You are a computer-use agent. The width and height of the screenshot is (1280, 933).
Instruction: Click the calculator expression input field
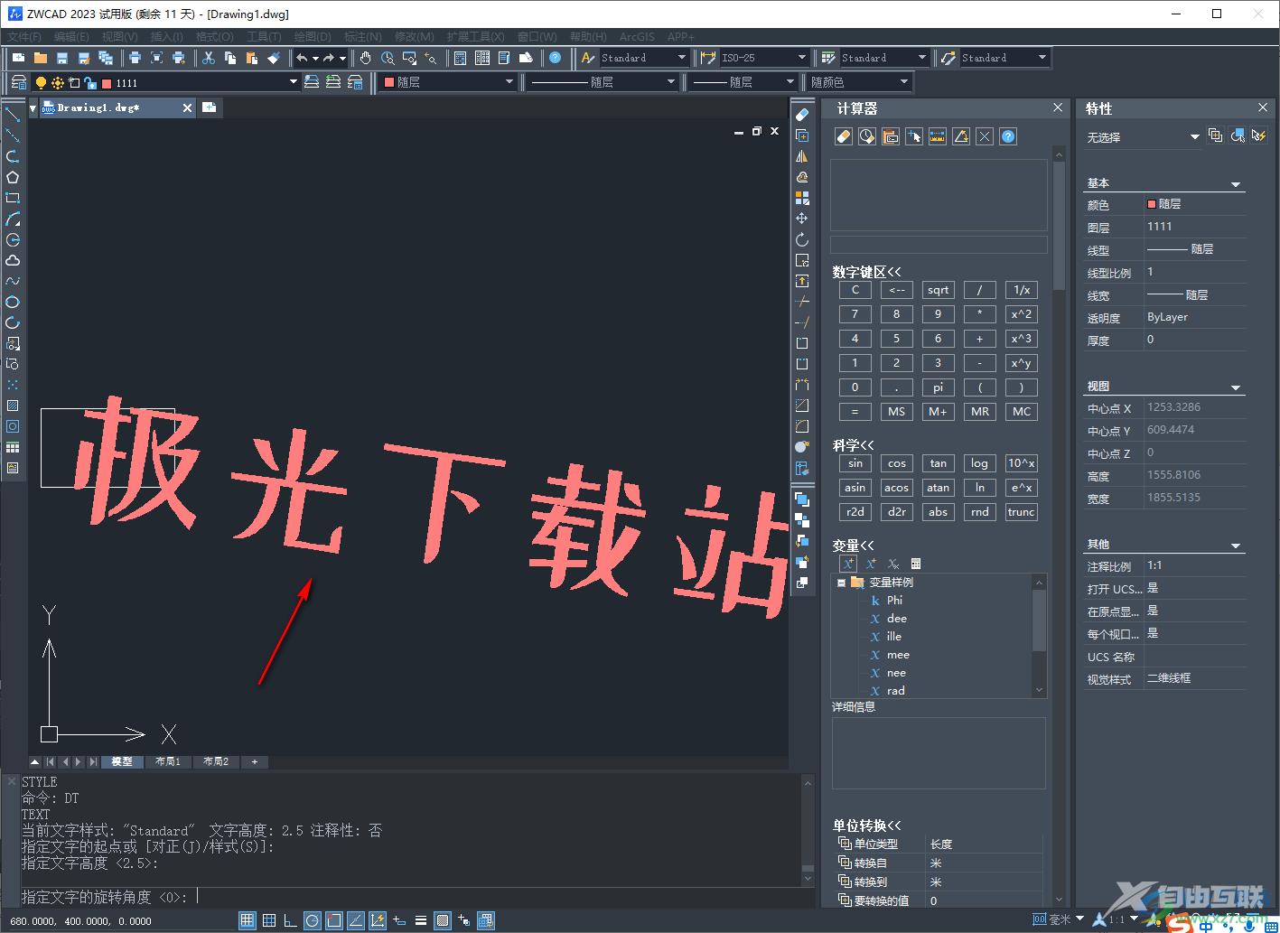[939, 245]
